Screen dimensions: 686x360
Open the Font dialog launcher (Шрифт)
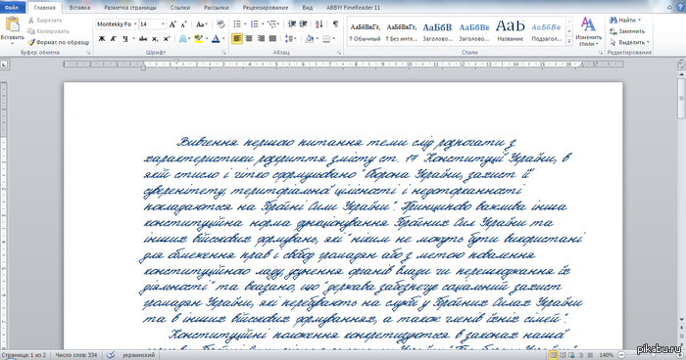pyautogui.click(x=224, y=53)
